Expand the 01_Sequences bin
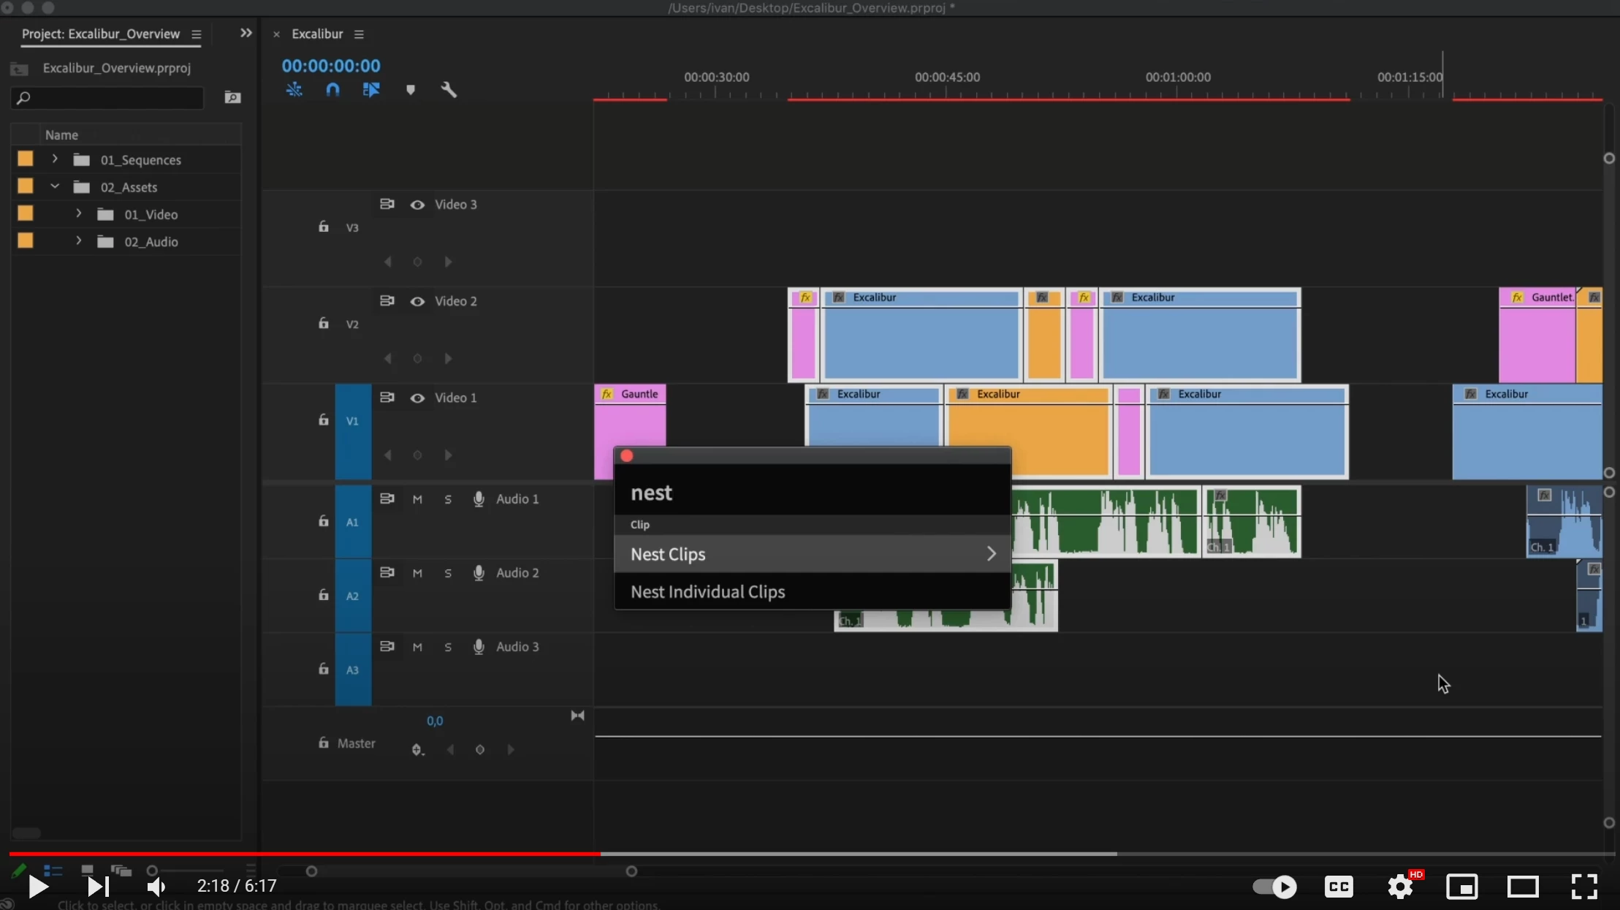The width and height of the screenshot is (1620, 910). click(x=55, y=159)
